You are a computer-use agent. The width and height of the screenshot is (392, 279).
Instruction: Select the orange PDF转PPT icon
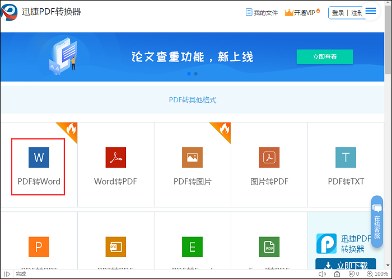[39, 247]
